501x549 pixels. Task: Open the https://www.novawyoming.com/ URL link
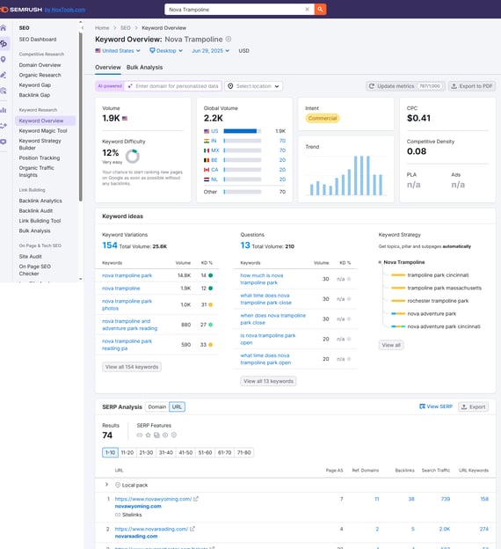coord(153,499)
